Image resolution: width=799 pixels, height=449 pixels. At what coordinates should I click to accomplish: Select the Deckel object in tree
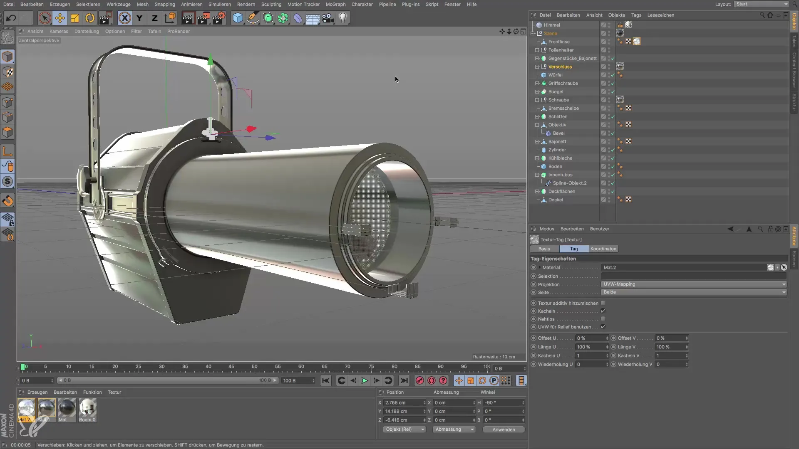[555, 200]
